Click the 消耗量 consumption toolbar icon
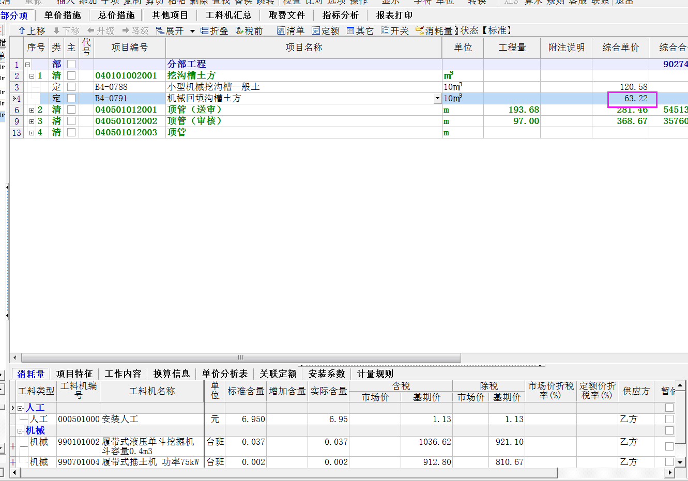Viewport: 688px width, 481px height. [420, 31]
